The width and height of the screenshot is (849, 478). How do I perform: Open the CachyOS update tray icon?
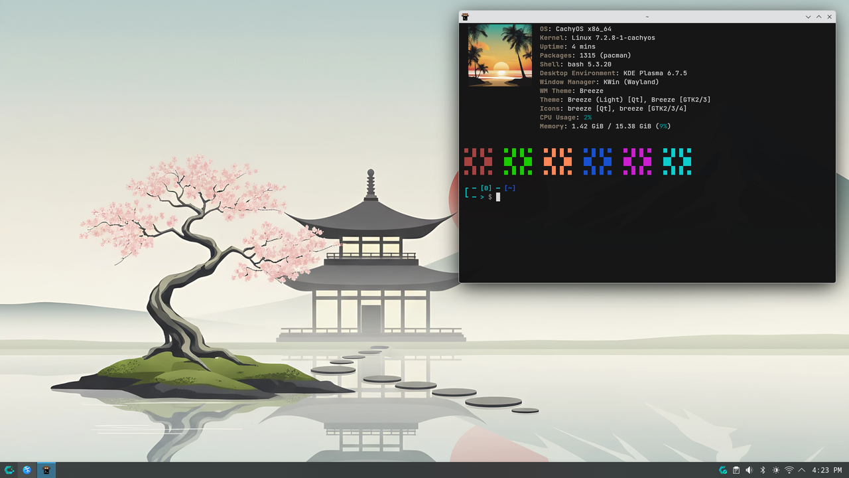click(x=723, y=470)
